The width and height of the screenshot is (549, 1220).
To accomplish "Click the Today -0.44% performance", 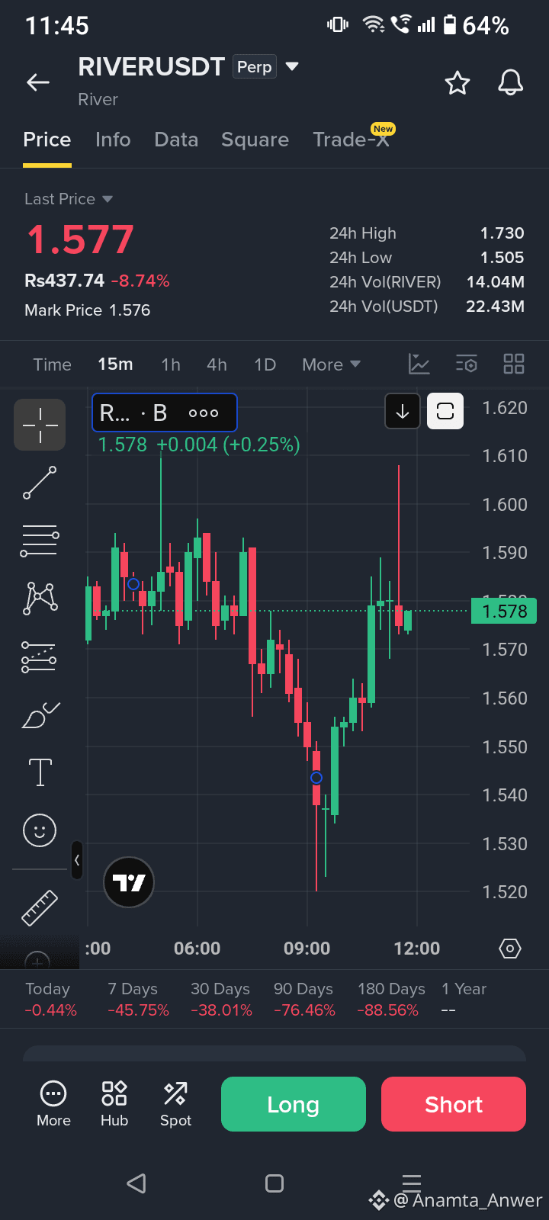I will coord(50,999).
